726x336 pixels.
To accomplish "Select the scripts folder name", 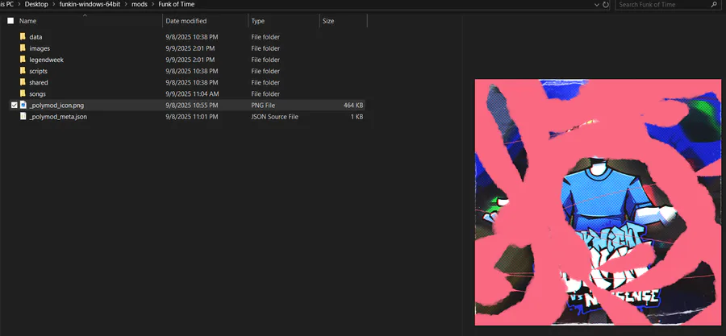I will point(38,71).
